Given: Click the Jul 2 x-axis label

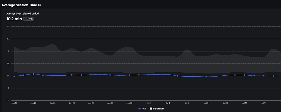Looking at the screenshot, I should pyautogui.click(x=148, y=103).
